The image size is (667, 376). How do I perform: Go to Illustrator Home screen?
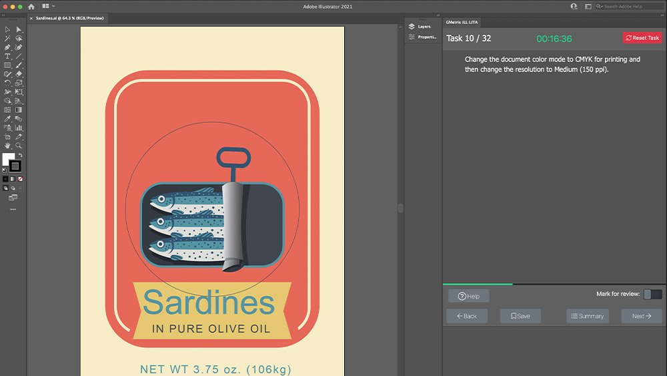pos(31,6)
